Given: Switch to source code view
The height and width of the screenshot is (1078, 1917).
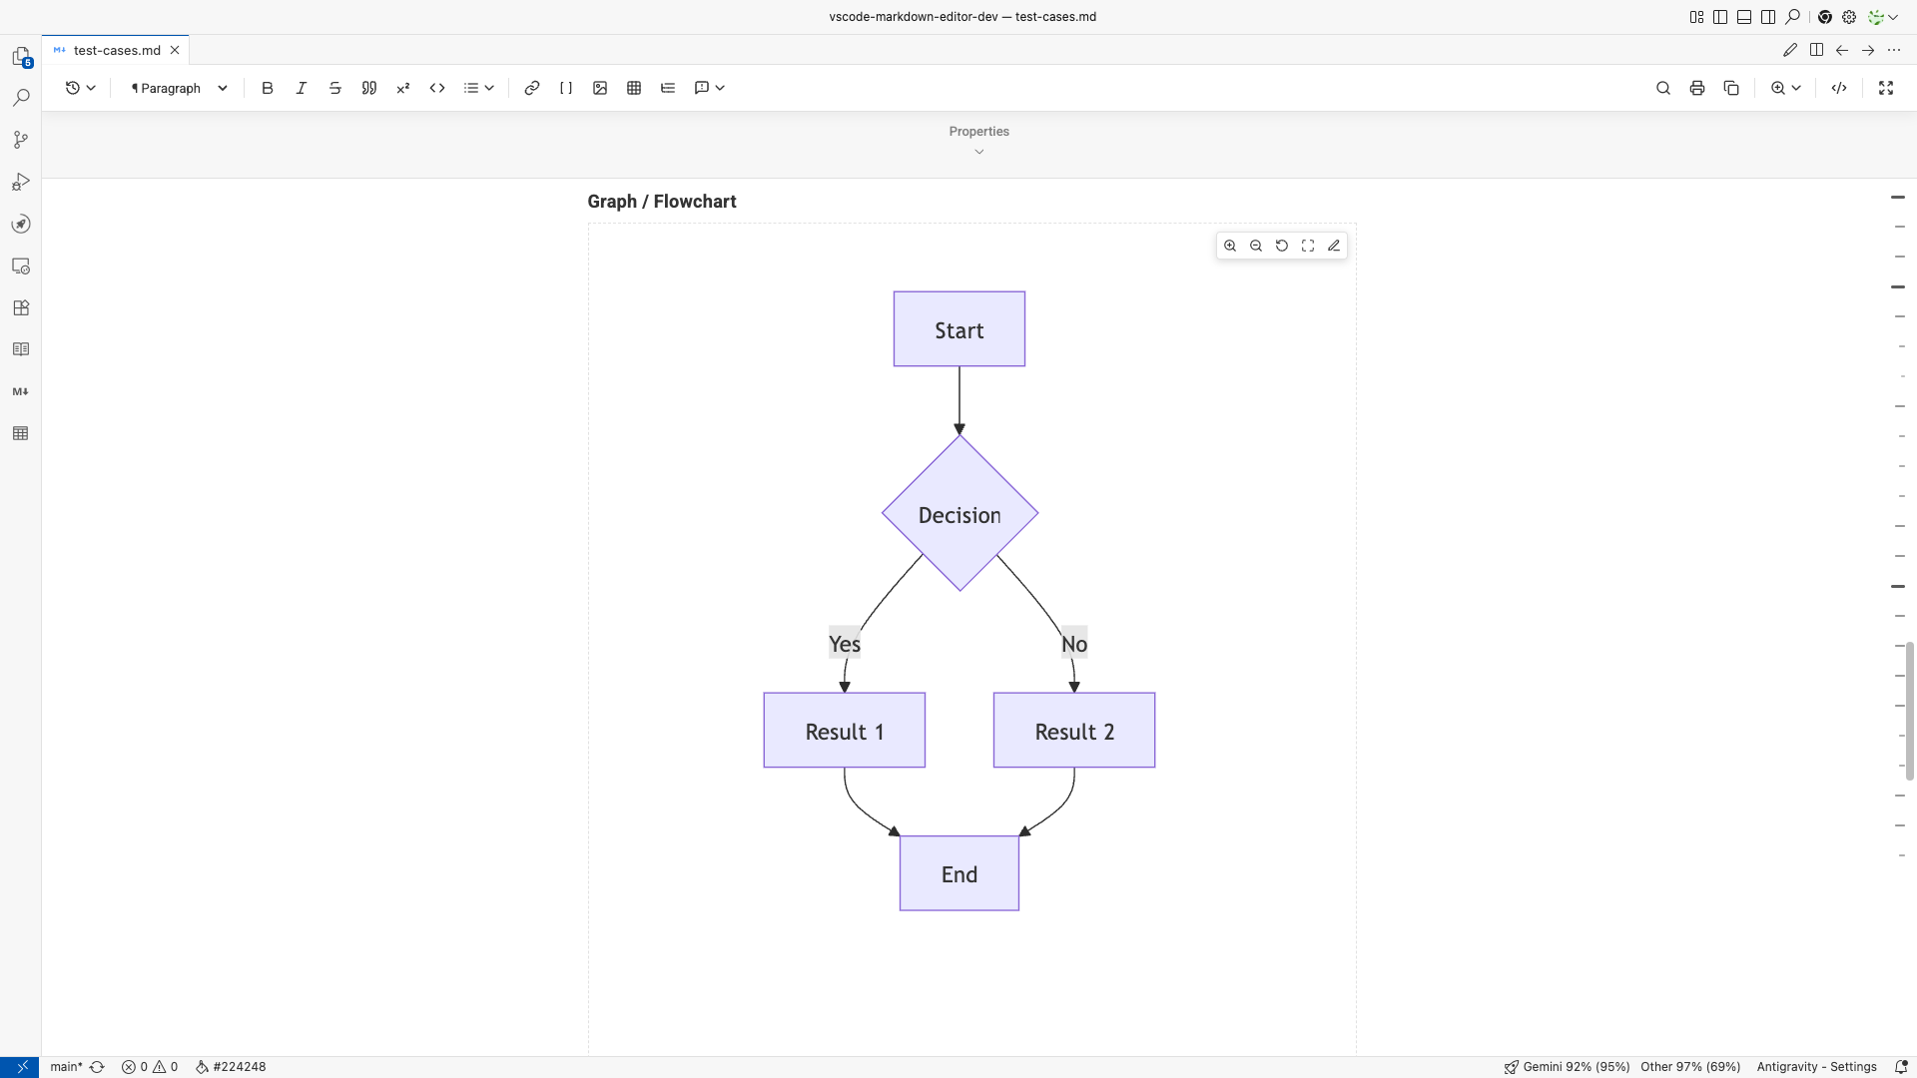Looking at the screenshot, I should pos(1839,88).
